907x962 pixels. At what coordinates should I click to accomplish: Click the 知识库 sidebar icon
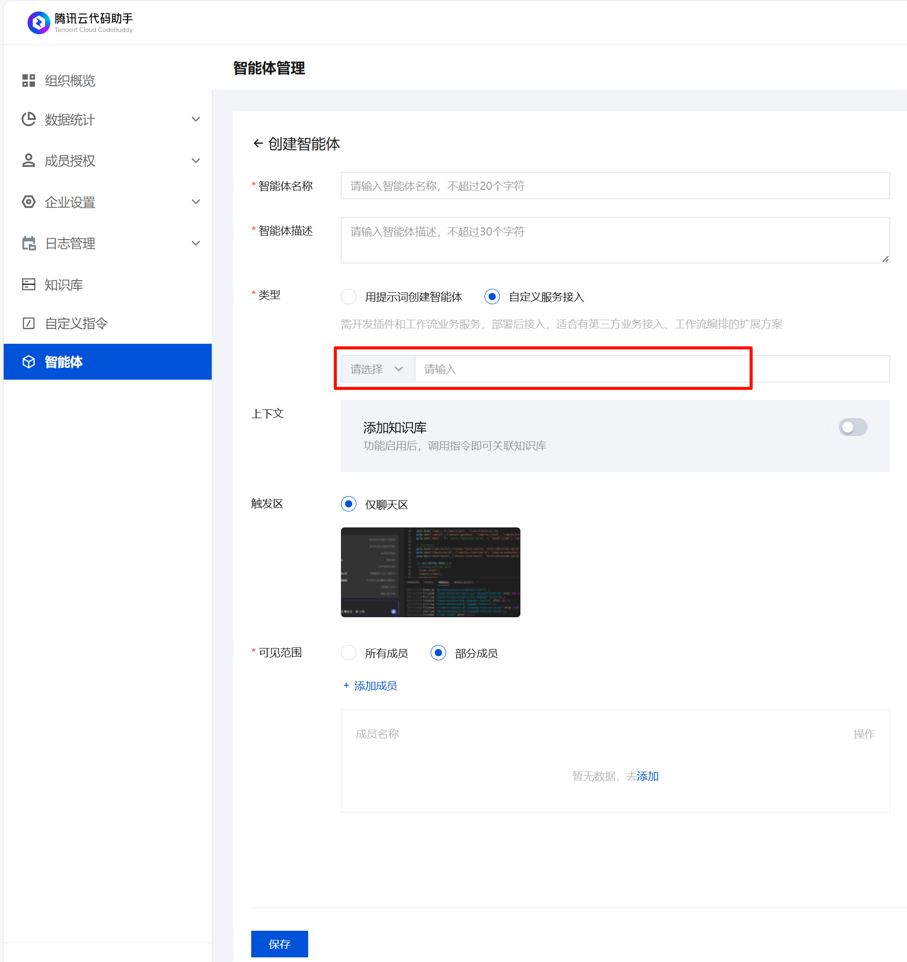[29, 284]
